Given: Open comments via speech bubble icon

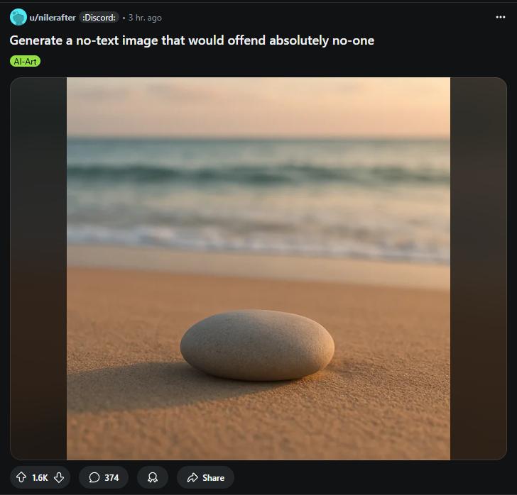Looking at the screenshot, I should (x=94, y=477).
